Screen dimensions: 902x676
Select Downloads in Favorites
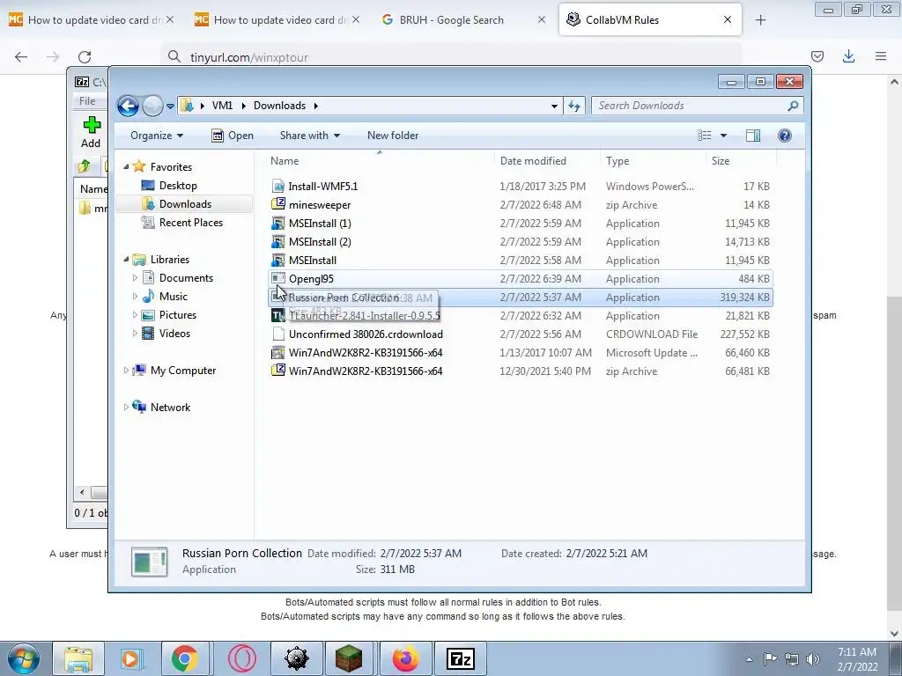[x=185, y=204]
